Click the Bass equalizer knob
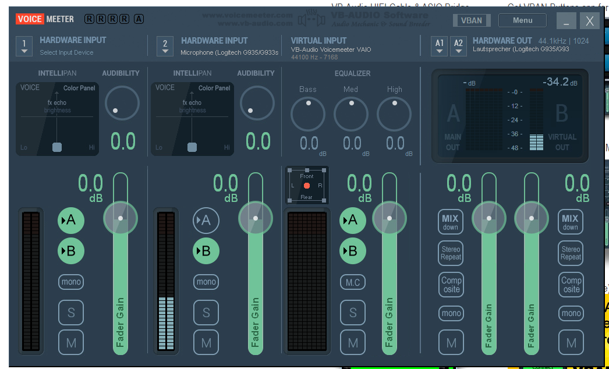 (308, 114)
